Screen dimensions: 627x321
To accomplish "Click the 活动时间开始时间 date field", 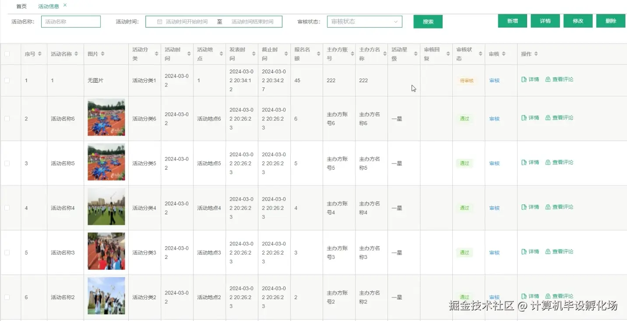I will click(x=187, y=21).
